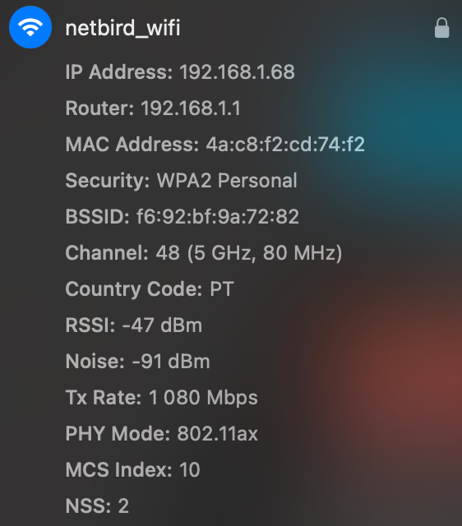Select the netbird_wifi network name
462x526 pixels.
pyautogui.click(x=122, y=28)
